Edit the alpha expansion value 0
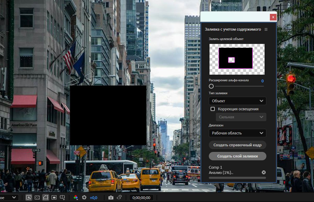The image size is (314, 202). [x=262, y=81]
